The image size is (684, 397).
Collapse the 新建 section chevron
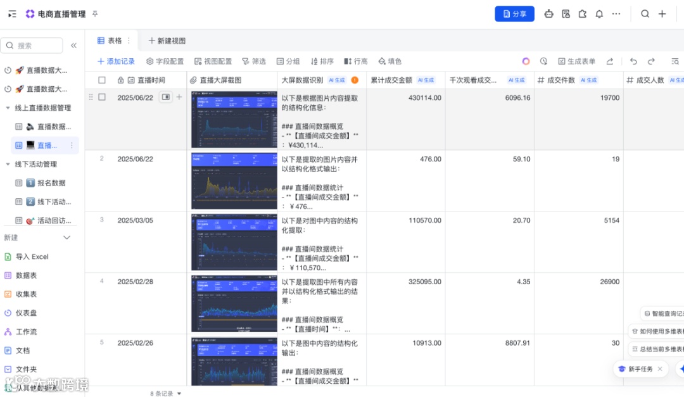tap(66, 238)
